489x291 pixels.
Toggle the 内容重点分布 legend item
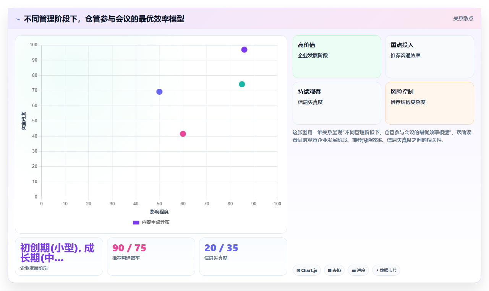click(151, 222)
